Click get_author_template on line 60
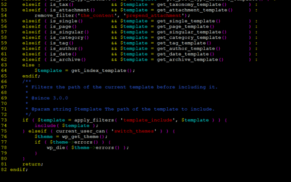 tap(186, 49)
